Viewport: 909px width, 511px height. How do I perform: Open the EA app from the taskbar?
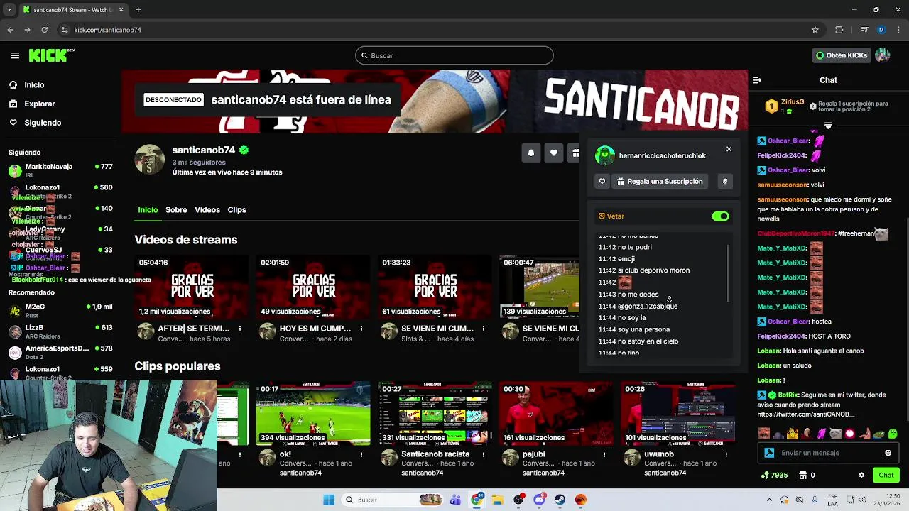click(581, 500)
